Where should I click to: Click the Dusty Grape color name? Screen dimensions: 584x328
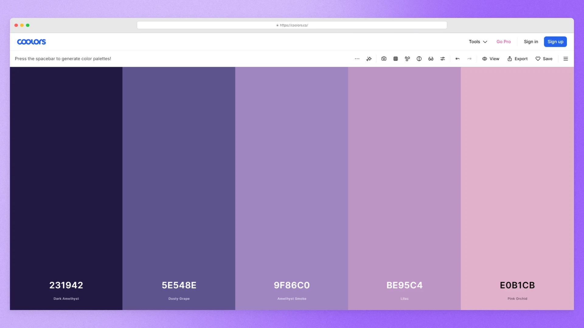(179, 299)
